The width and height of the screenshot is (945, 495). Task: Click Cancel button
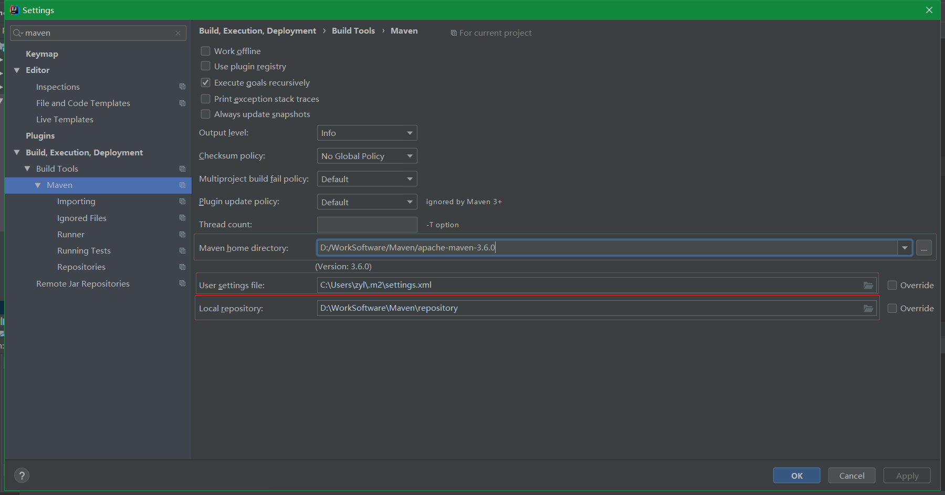point(852,476)
